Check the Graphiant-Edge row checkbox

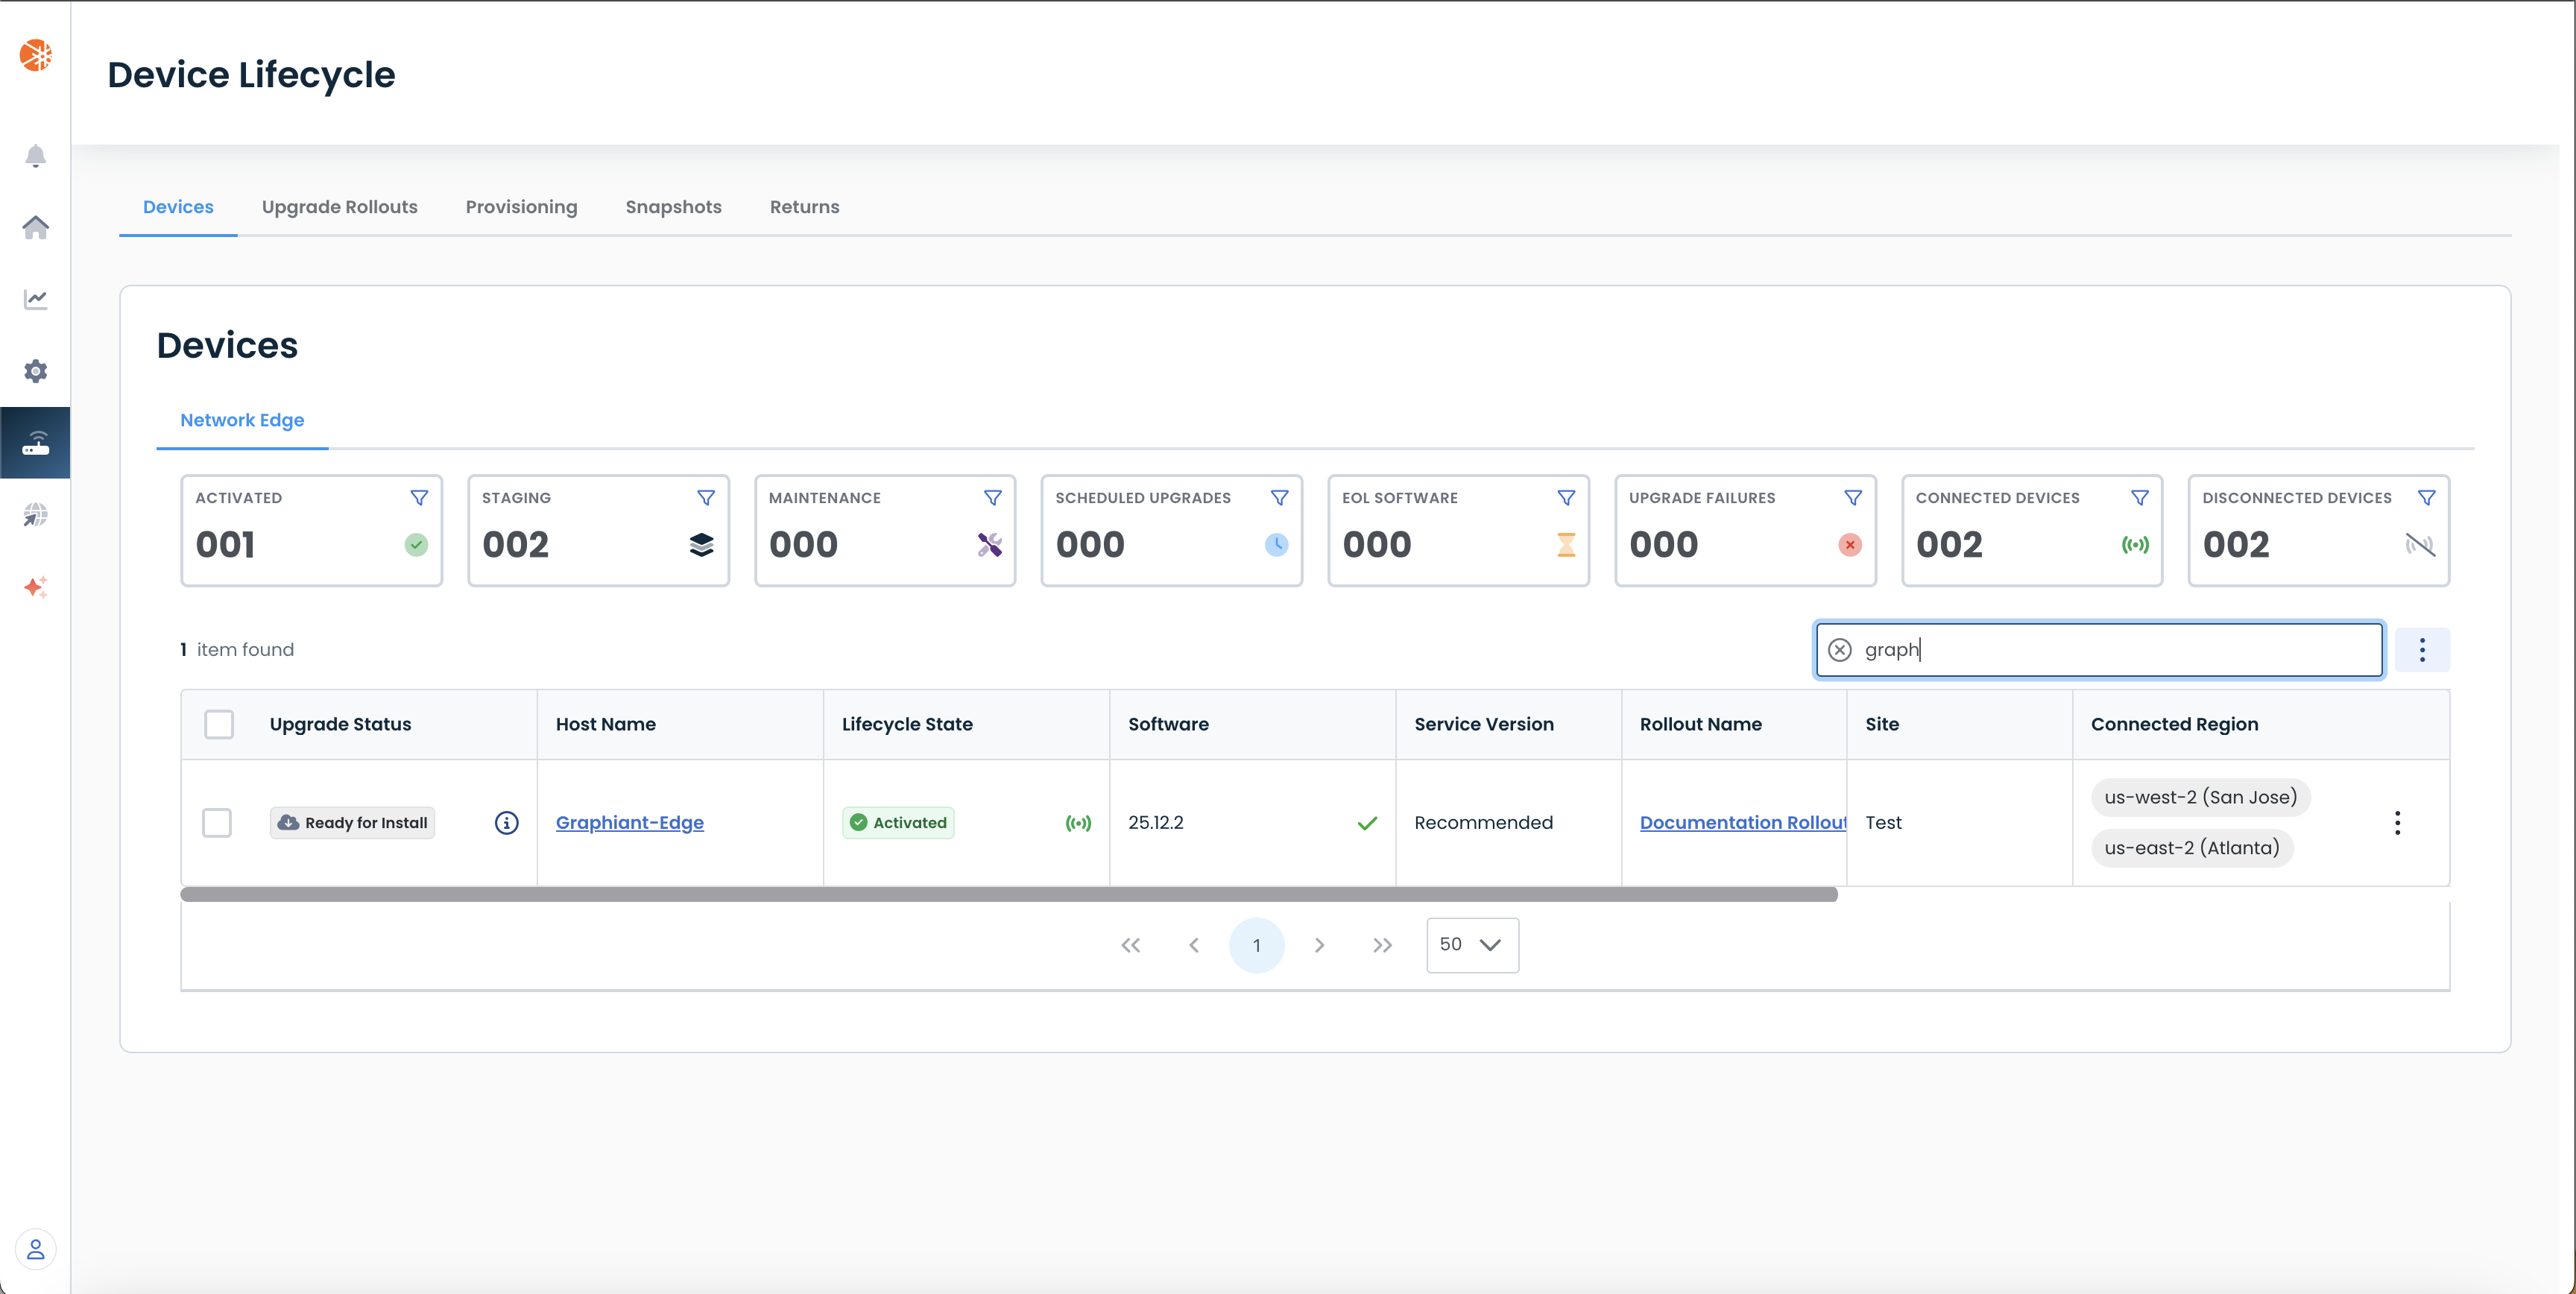[x=217, y=823]
